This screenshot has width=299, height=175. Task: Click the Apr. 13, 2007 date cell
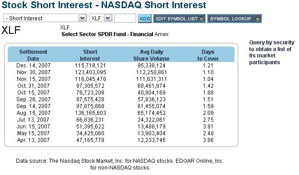point(33,140)
